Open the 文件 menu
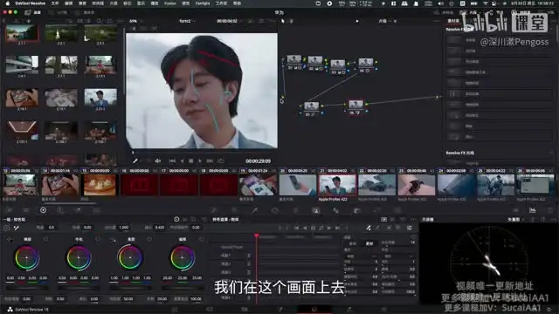The width and height of the screenshot is (559, 314). click(x=55, y=3)
